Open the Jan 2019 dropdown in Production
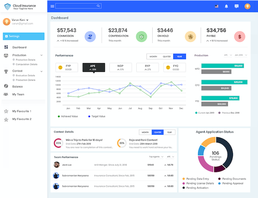Screen dimensions: 258x198 click(240, 56)
